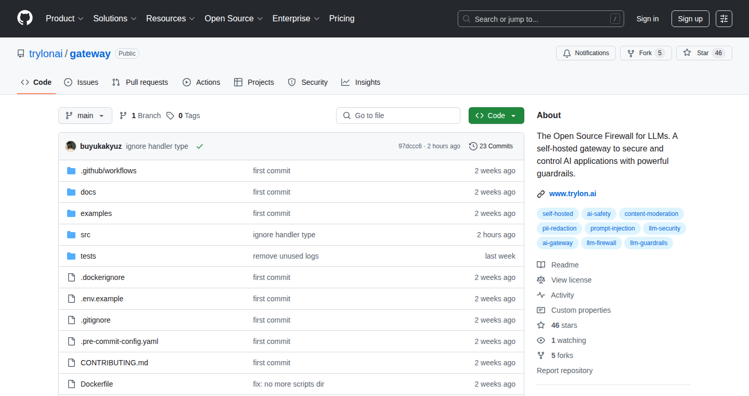749x396 pixels.
Task: Expand the Product menu
Action: [64, 19]
